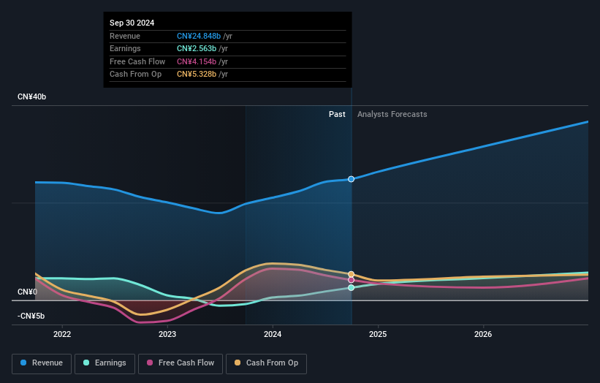Click the Free Cash Flow label in tooltip
Viewport: 600px width, 383px height.
click(x=137, y=61)
